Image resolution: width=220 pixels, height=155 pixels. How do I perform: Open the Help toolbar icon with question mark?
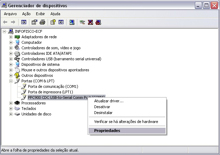(53, 22)
